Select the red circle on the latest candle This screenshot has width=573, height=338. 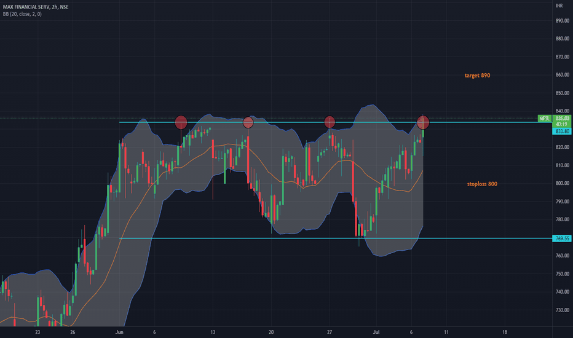(423, 122)
